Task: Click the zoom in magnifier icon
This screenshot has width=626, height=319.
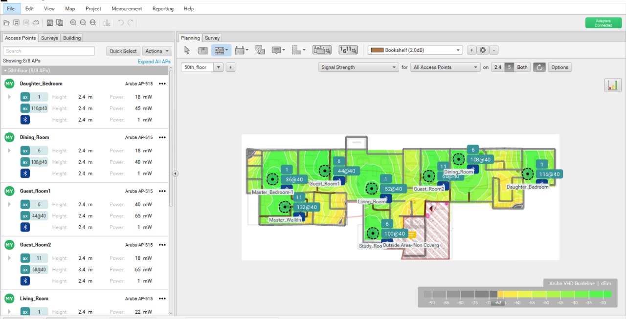Action: [73, 22]
